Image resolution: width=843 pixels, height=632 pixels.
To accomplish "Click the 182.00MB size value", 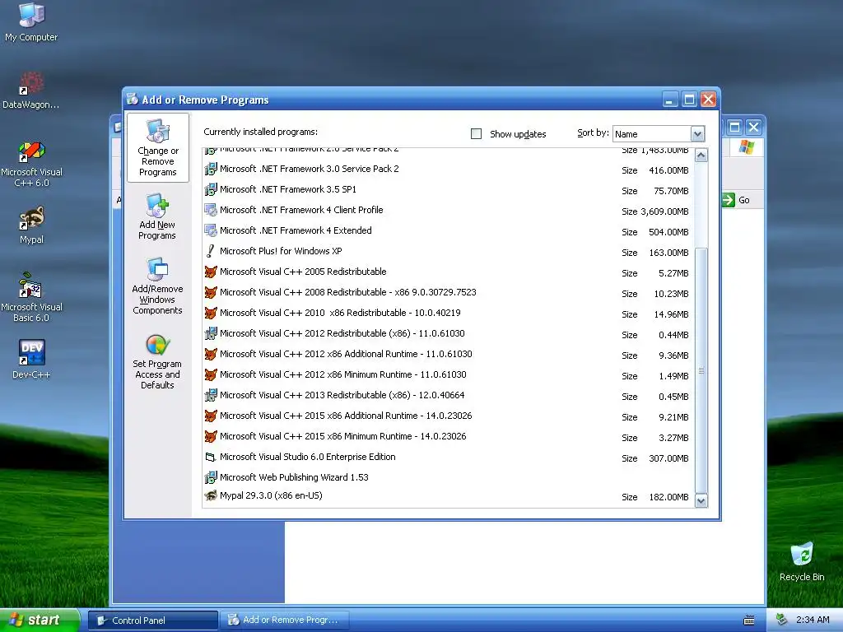I will coord(668,497).
